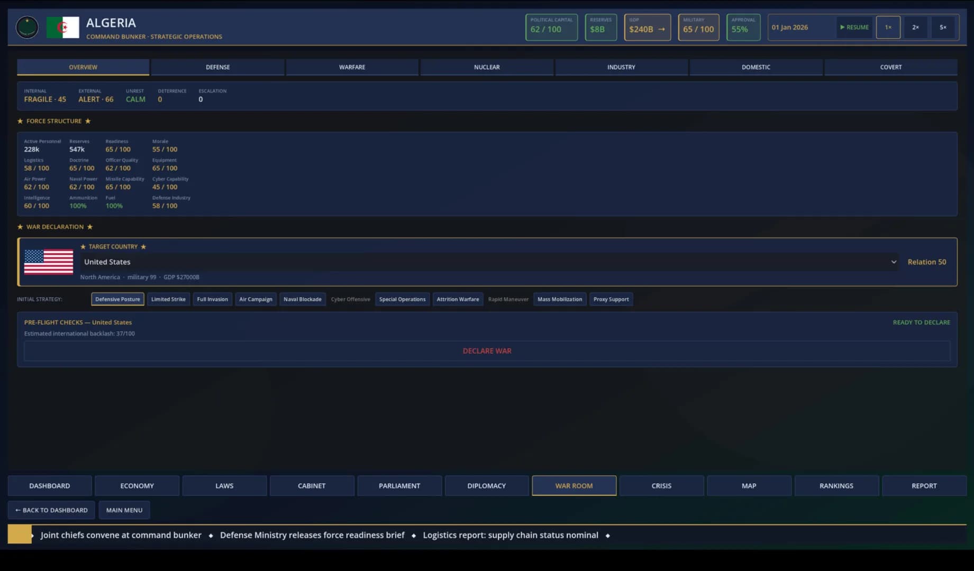Resume the simulation
This screenshot has width=974, height=571.
tap(854, 27)
